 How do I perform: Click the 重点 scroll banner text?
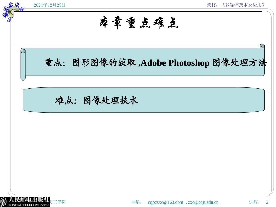click(155, 63)
